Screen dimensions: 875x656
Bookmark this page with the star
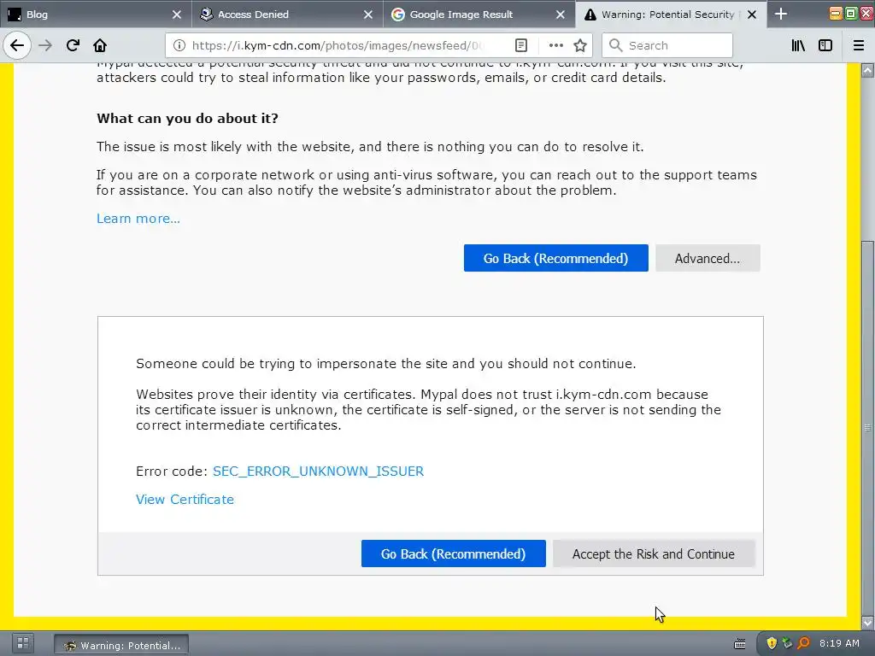tap(580, 45)
